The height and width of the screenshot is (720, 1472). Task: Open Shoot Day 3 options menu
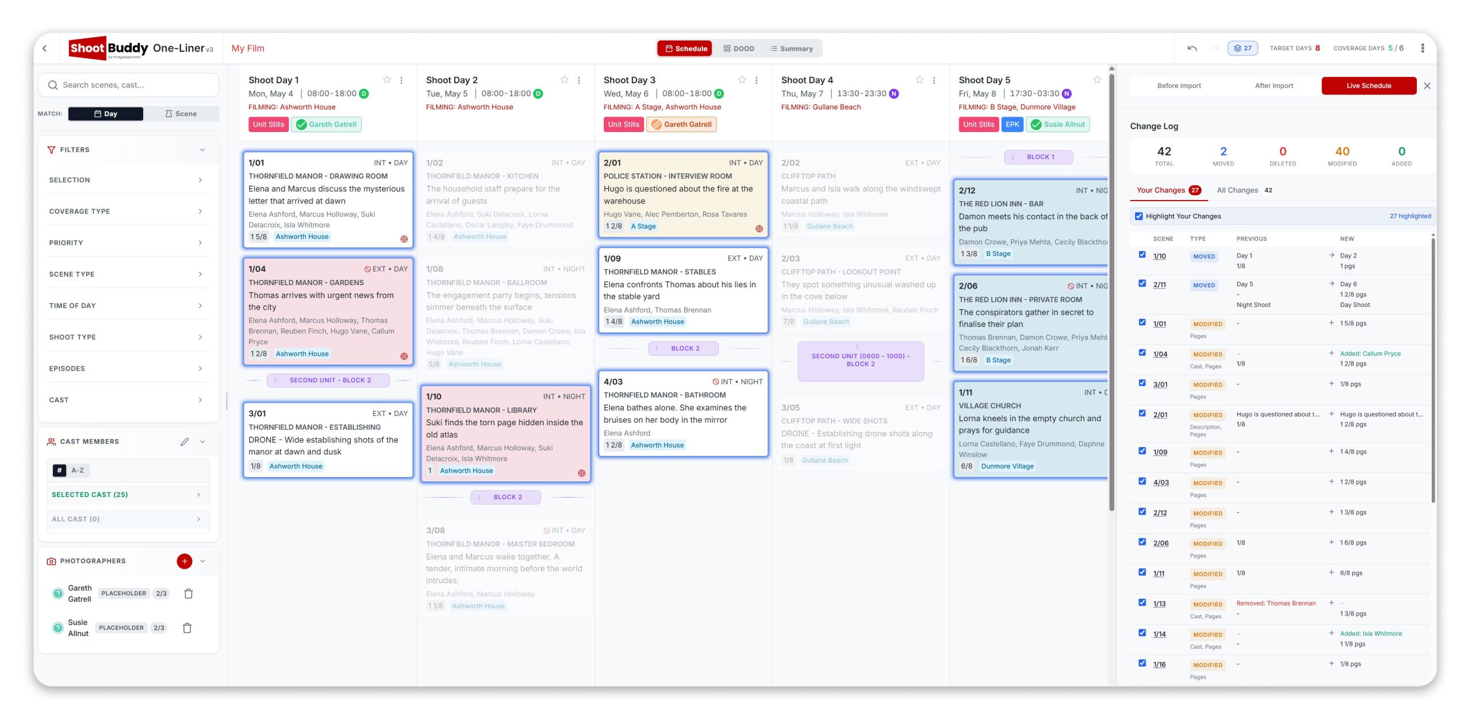coord(757,80)
